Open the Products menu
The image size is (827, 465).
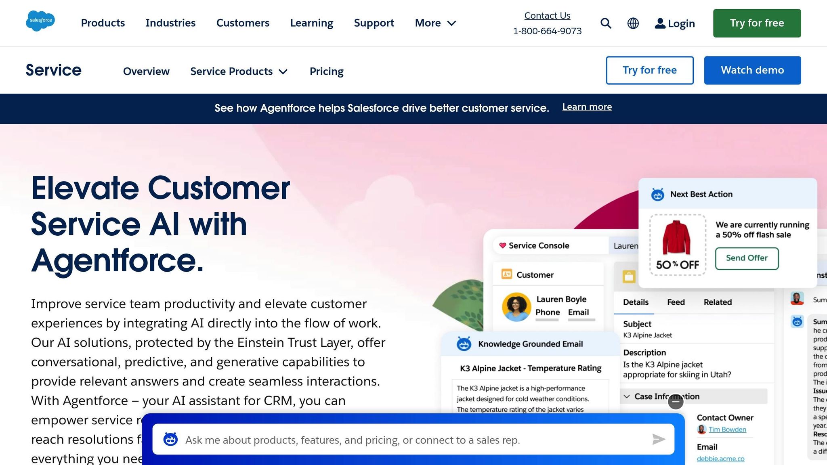click(103, 23)
